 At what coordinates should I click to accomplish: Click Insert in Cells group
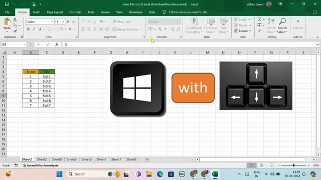[242, 19]
